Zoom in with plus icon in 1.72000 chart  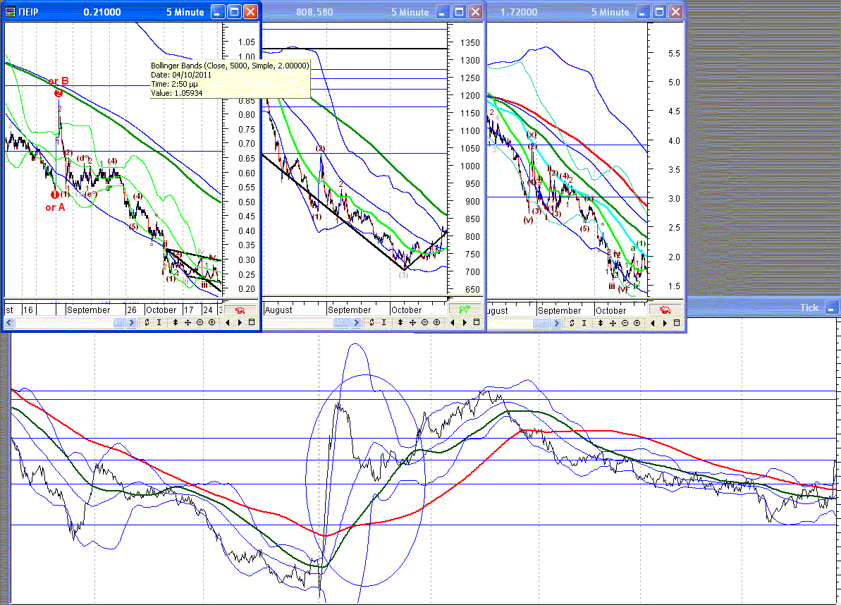click(637, 323)
